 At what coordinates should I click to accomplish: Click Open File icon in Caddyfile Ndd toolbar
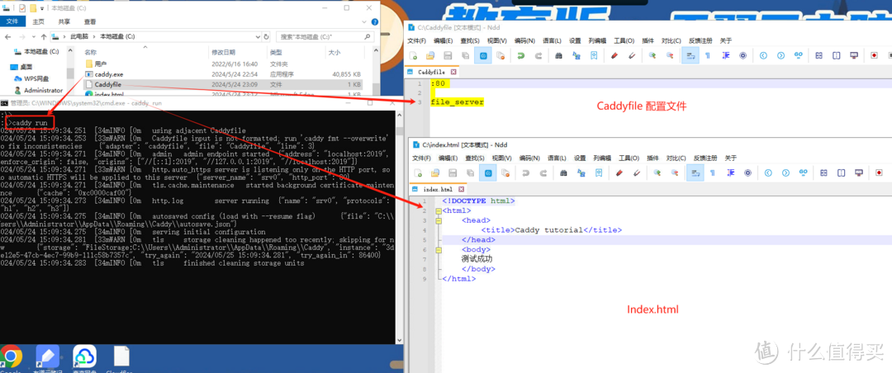pos(430,56)
